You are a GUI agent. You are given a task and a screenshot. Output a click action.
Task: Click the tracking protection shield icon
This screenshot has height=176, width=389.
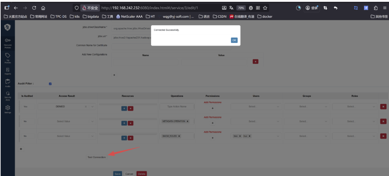77,8
